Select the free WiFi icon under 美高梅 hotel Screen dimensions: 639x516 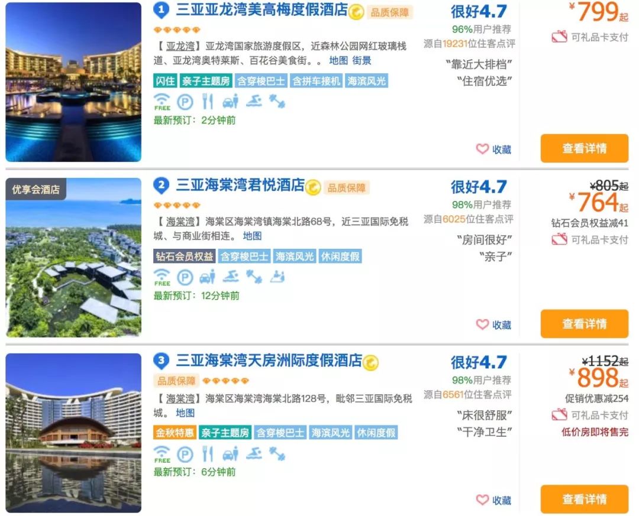click(163, 101)
